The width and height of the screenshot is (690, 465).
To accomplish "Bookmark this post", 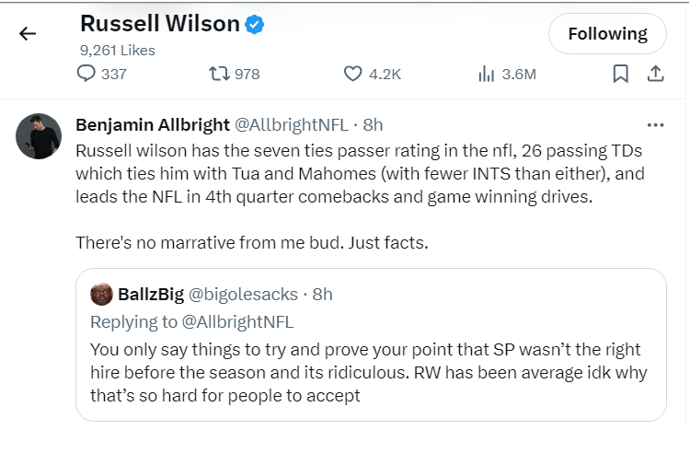I will [x=621, y=74].
